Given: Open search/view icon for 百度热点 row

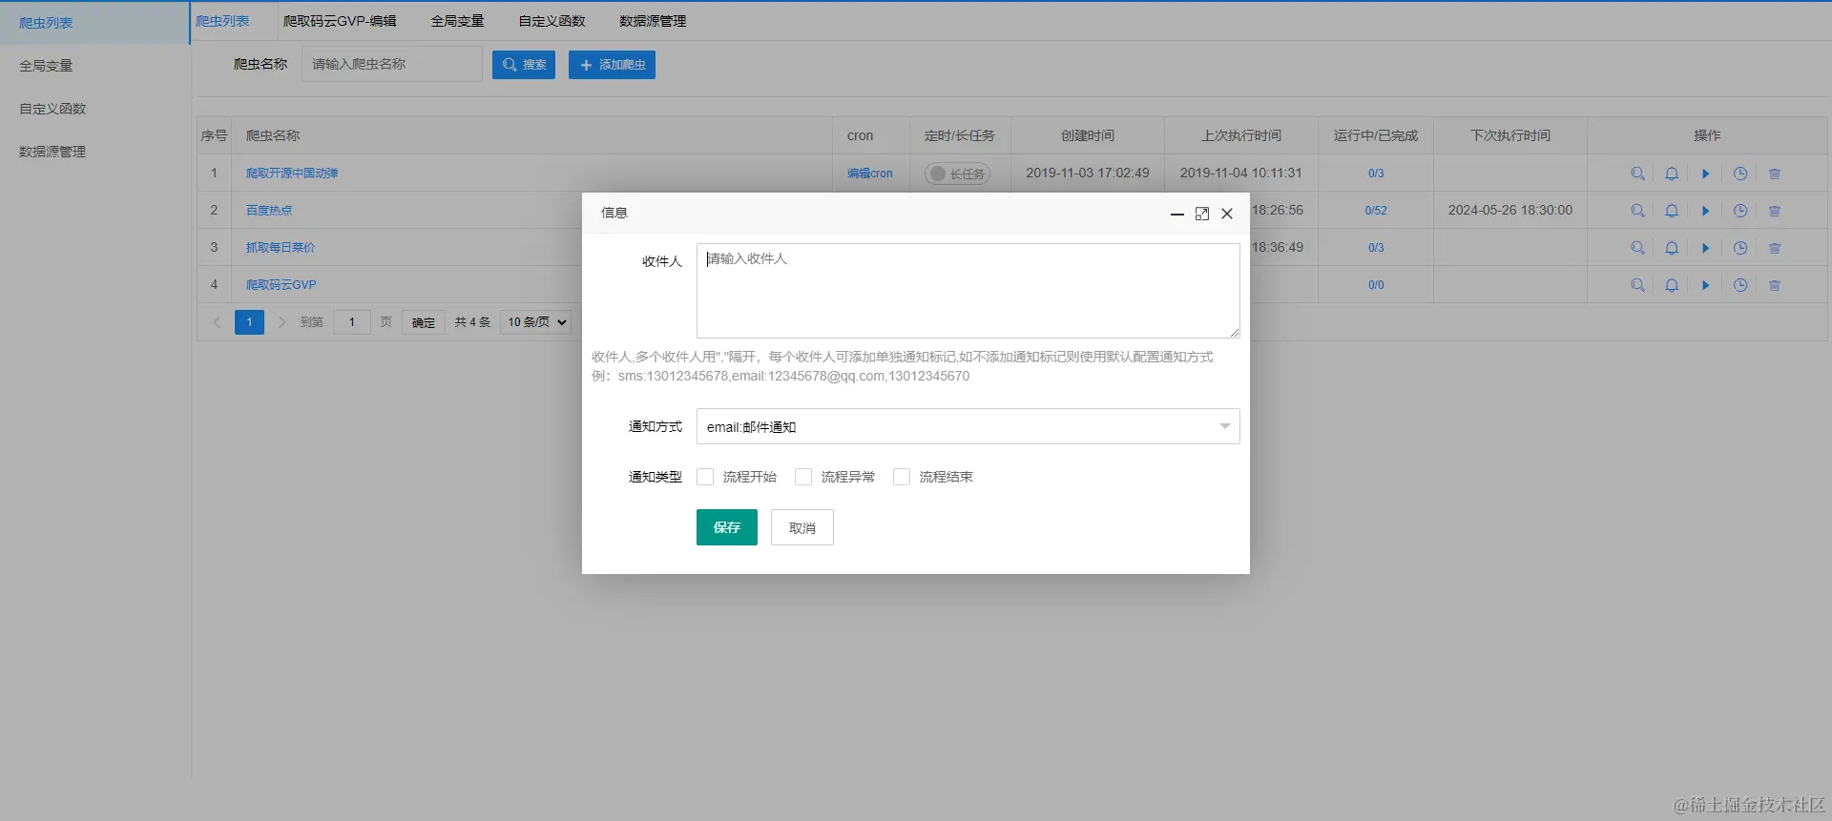Looking at the screenshot, I should tap(1637, 211).
